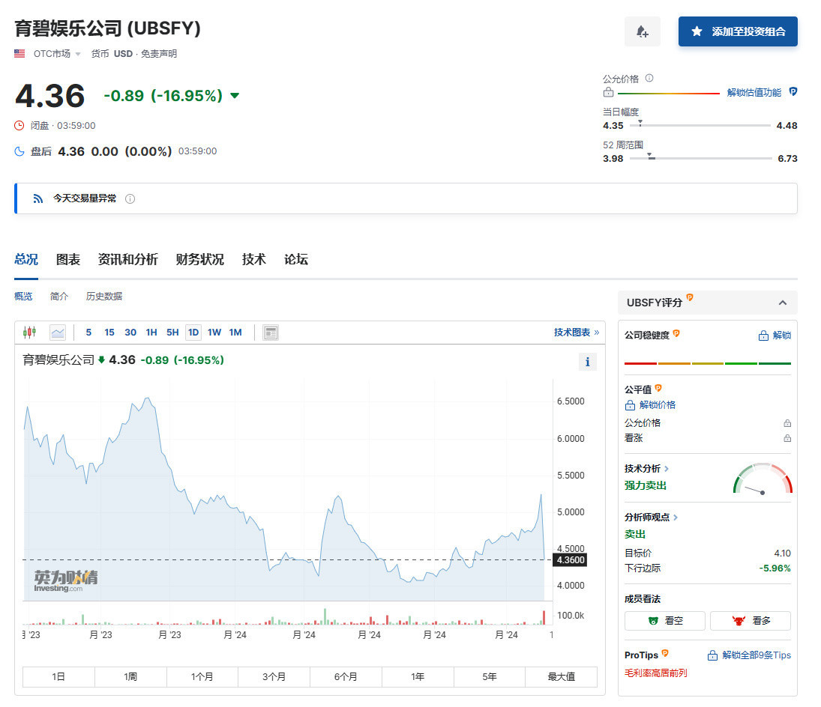Viewport: 821px width, 707px height.
Task: Select the area chart type icon
Action: click(x=58, y=333)
